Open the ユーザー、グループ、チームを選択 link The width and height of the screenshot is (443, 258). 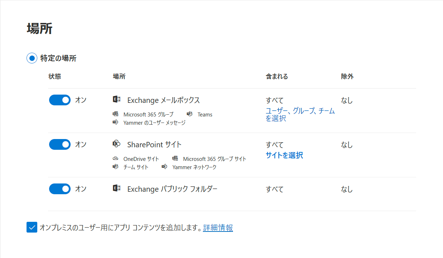300,115
